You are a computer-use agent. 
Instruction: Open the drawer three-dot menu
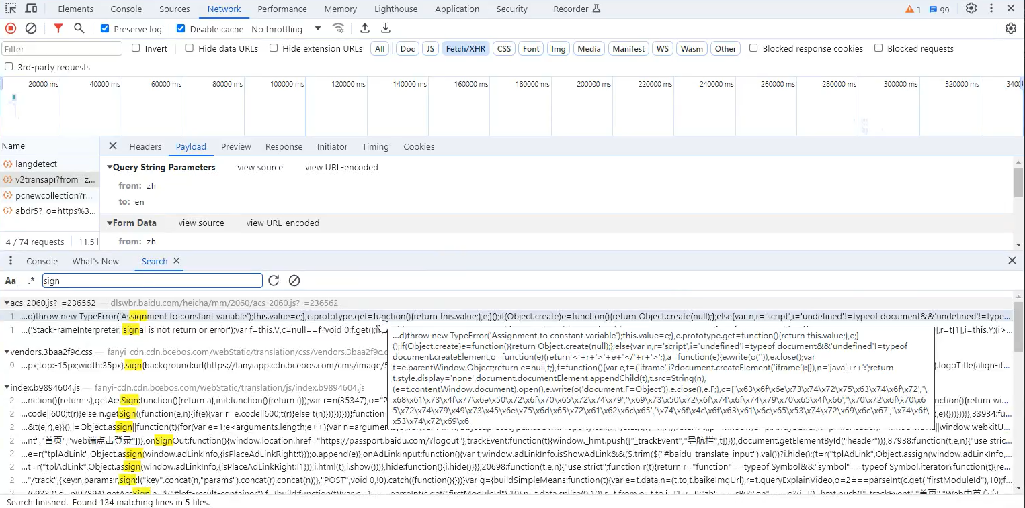click(11, 261)
